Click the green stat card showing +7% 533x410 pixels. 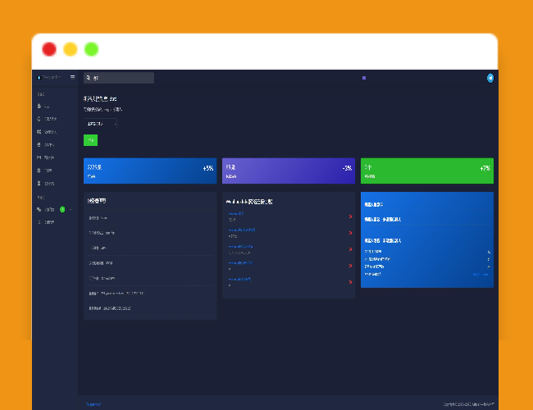[426, 171]
